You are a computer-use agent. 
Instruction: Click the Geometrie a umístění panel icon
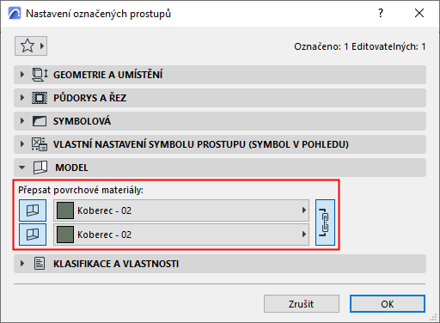40,75
